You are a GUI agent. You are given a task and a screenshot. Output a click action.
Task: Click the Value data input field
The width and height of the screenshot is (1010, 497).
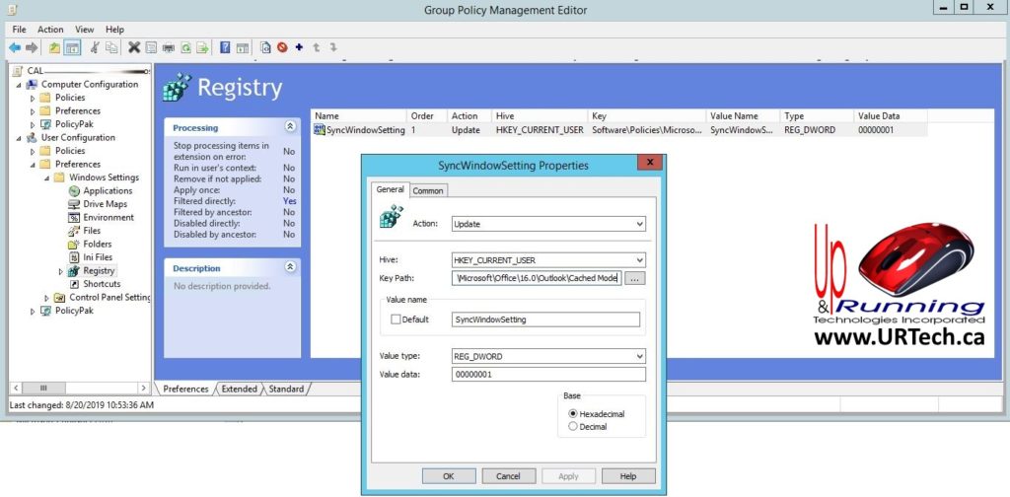pyautogui.click(x=547, y=375)
